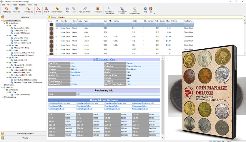Collapse the 1 Dollar tree node
The width and height of the screenshot is (246, 142).
[7, 62]
